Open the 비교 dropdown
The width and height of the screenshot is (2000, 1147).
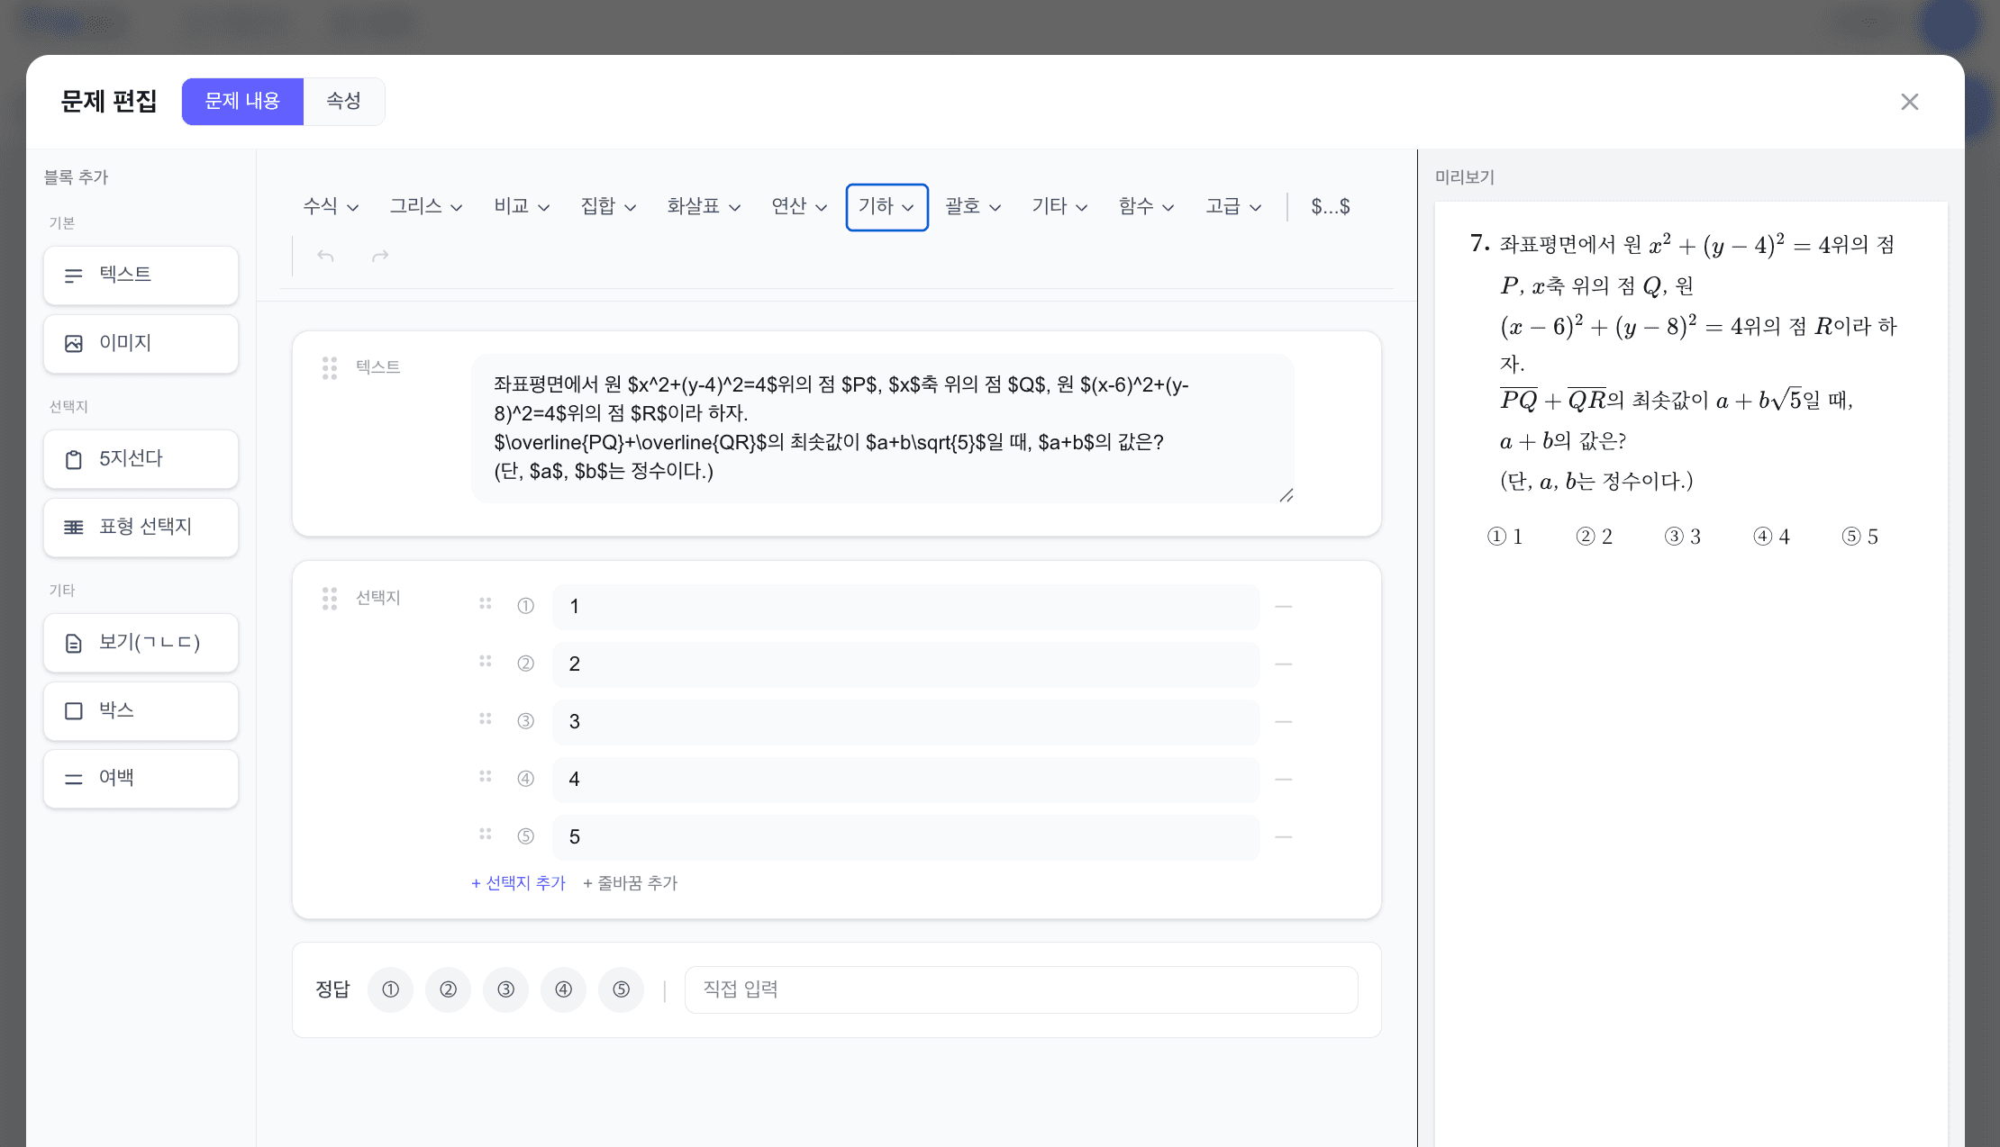522,207
